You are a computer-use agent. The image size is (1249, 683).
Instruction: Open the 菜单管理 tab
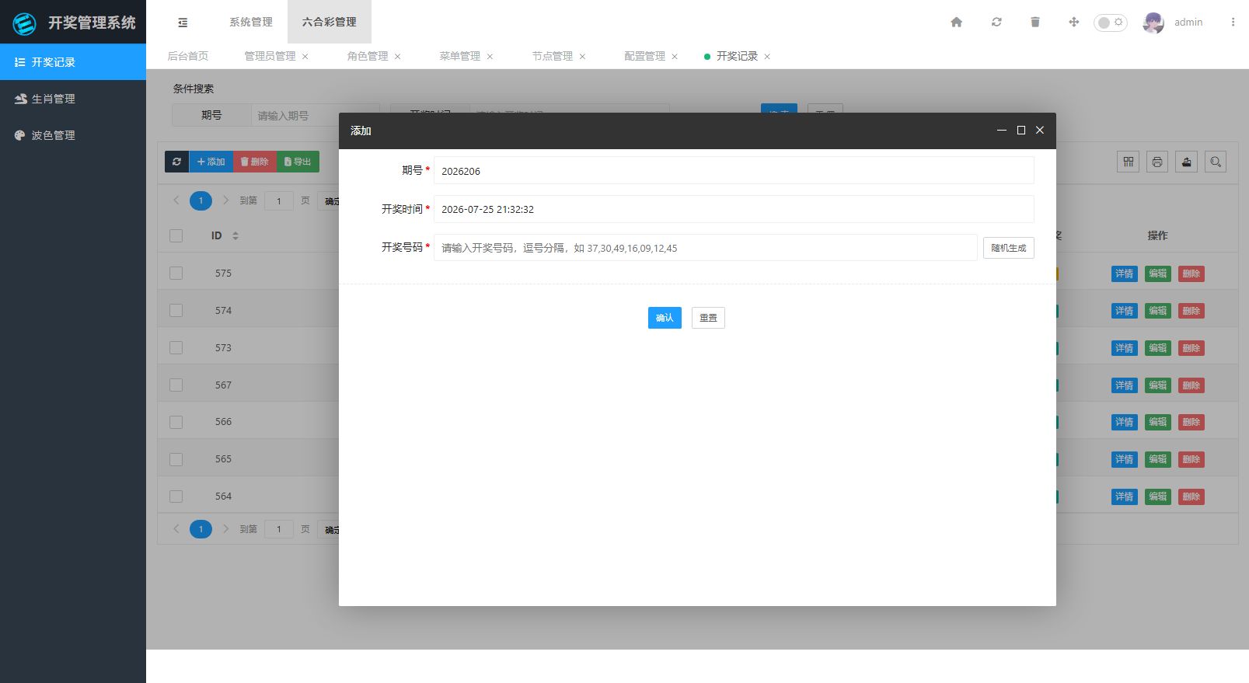coord(460,56)
